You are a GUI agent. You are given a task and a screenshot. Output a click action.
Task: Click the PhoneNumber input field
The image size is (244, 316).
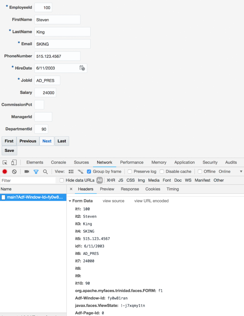pyautogui.click(x=58, y=56)
